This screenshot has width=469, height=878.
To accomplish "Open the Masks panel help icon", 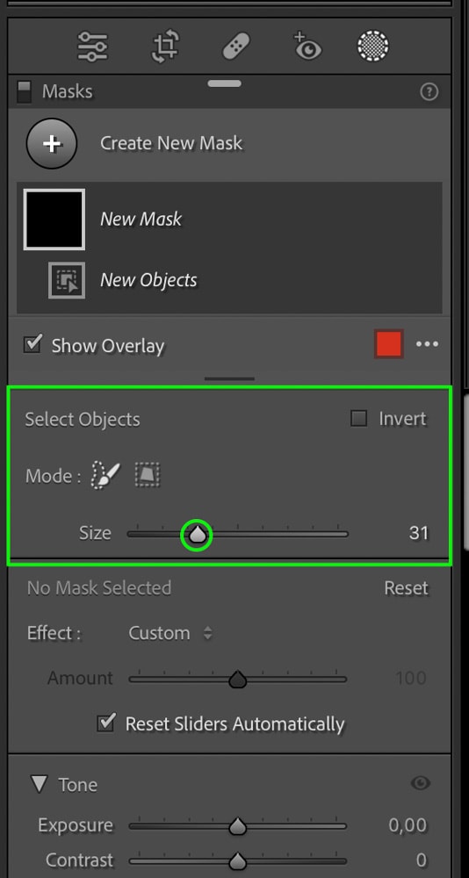I will (429, 92).
